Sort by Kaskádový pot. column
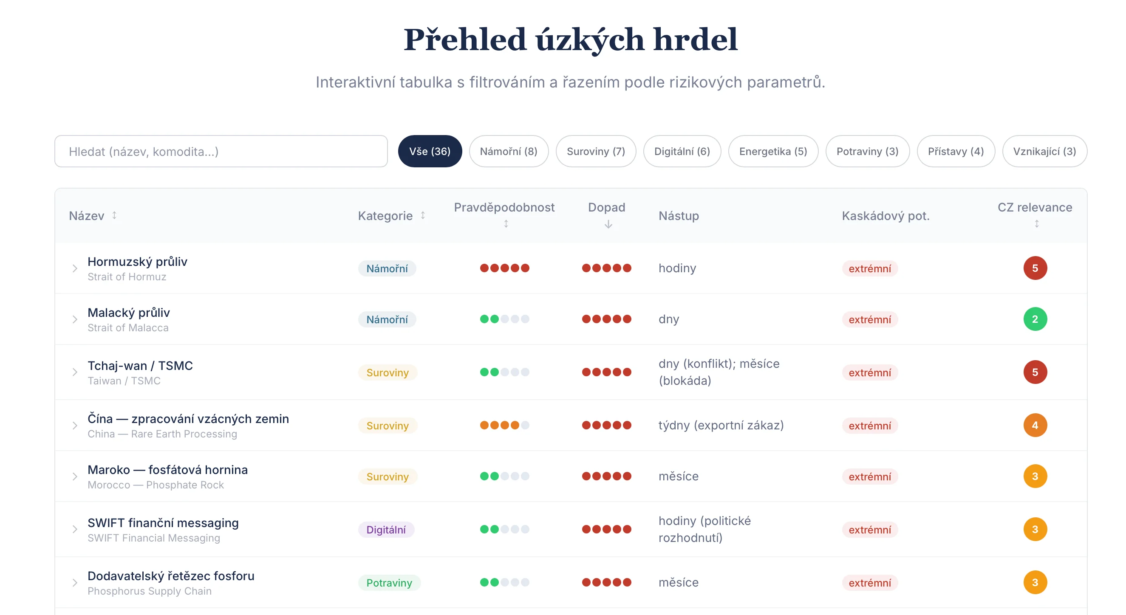The width and height of the screenshot is (1126, 615). 886,215
